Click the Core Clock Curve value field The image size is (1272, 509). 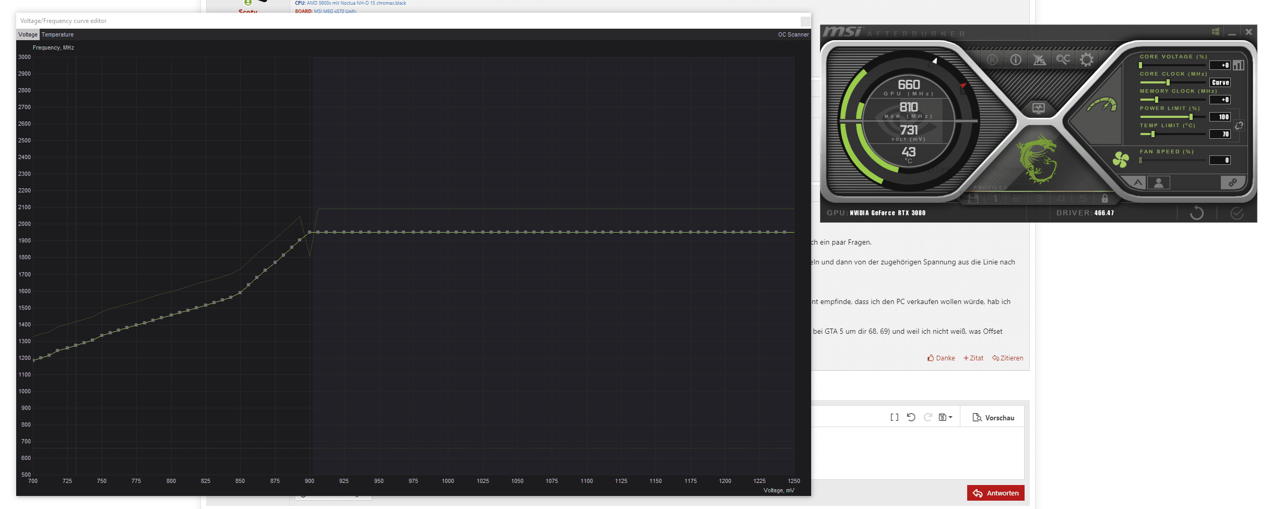coord(1220,82)
